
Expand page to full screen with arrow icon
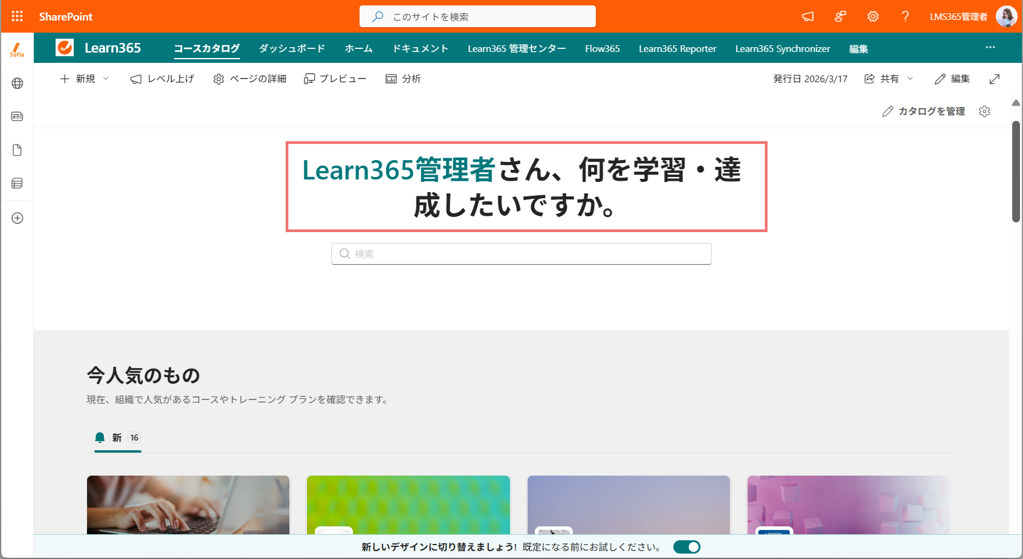(x=995, y=79)
